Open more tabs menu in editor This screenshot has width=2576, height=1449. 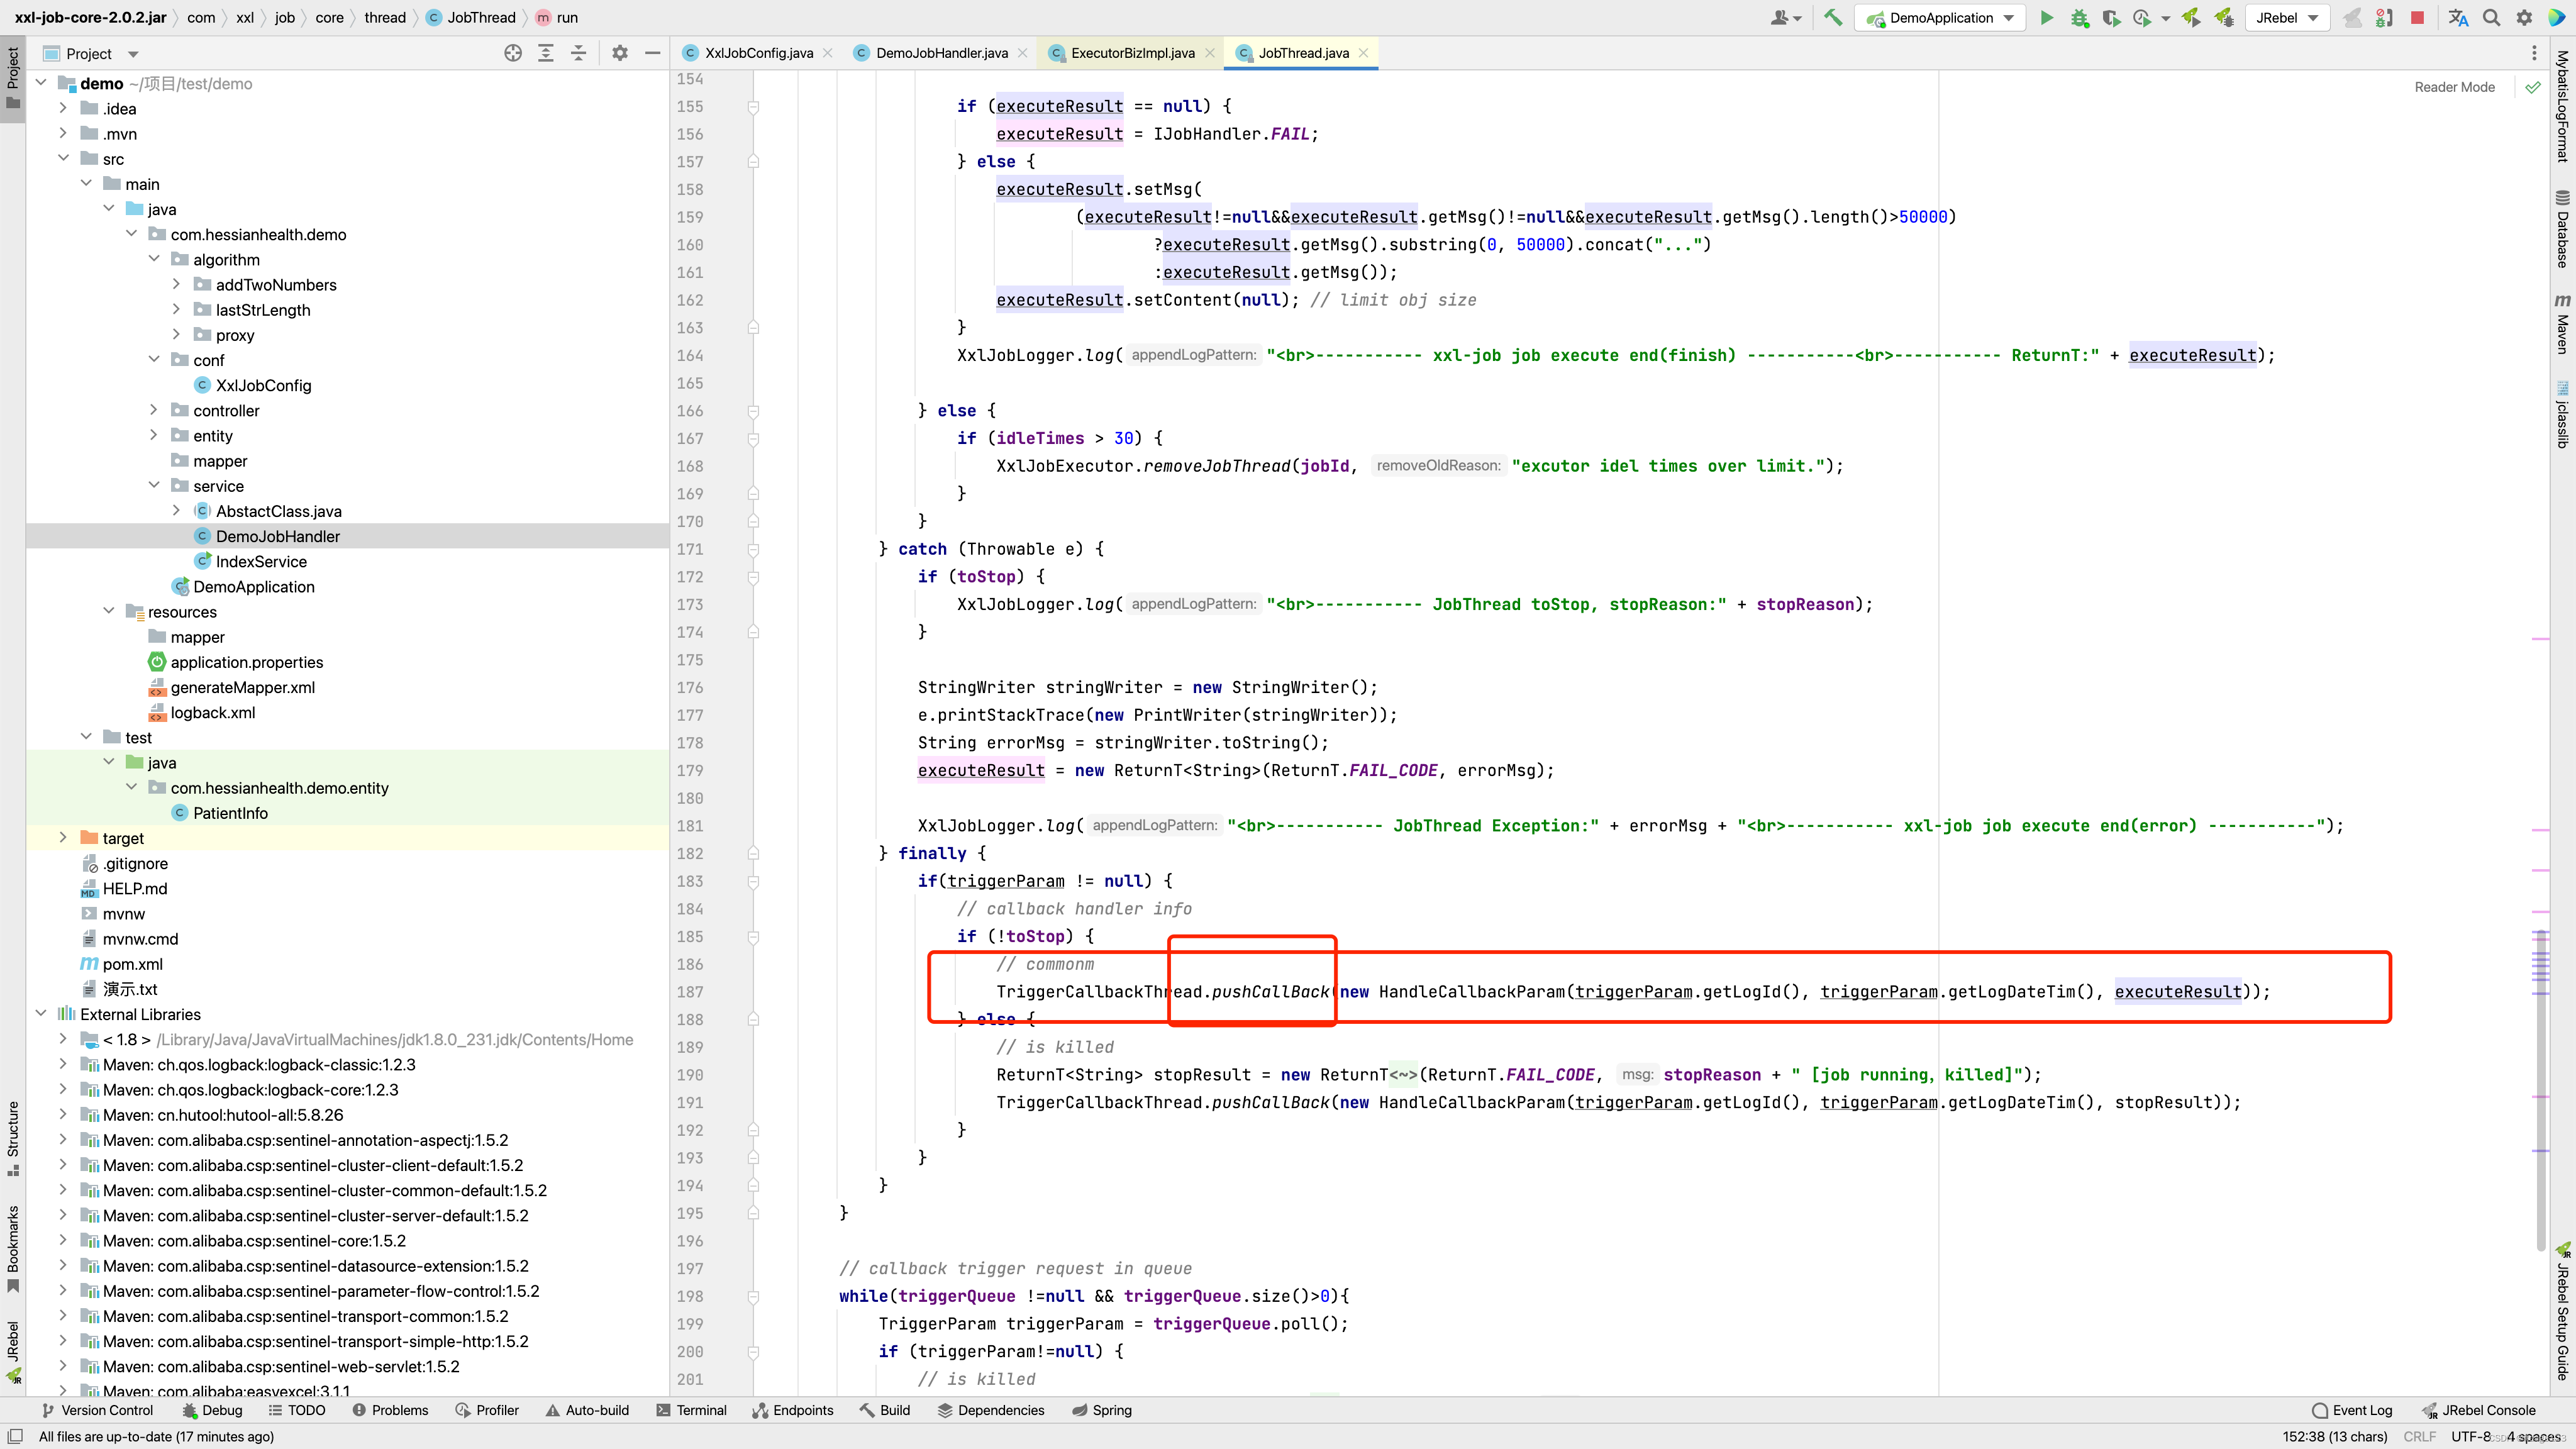click(2534, 53)
